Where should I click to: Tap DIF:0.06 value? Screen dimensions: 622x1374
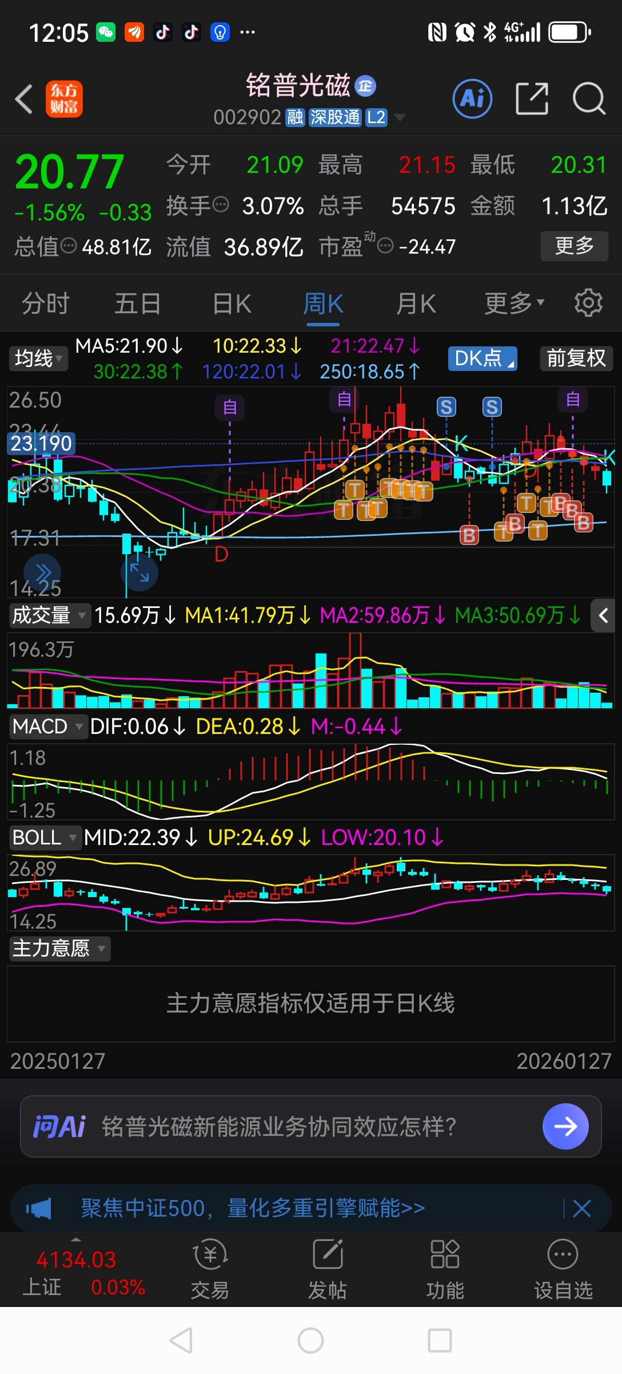[x=138, y=727]
